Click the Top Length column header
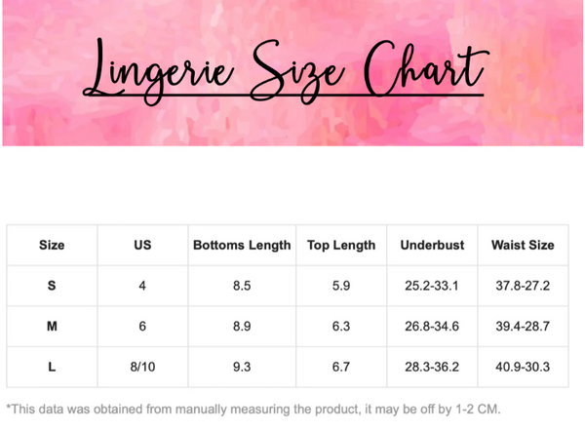 pyautogui.click(x=341, y=245)
